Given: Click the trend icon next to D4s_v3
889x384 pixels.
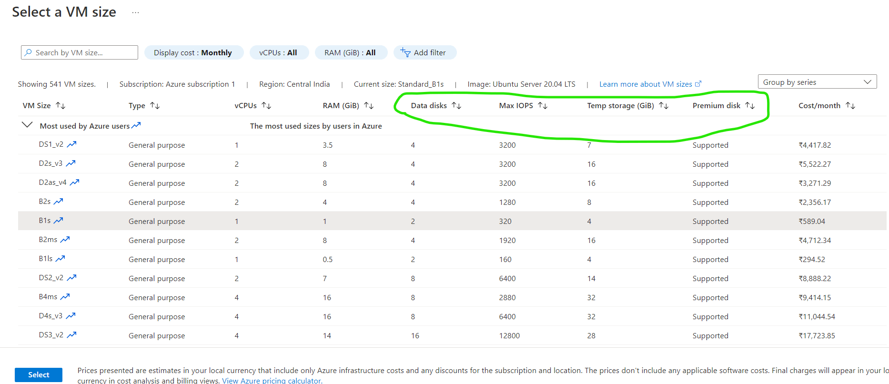Looking at the screenshot, I should [71, 316].
